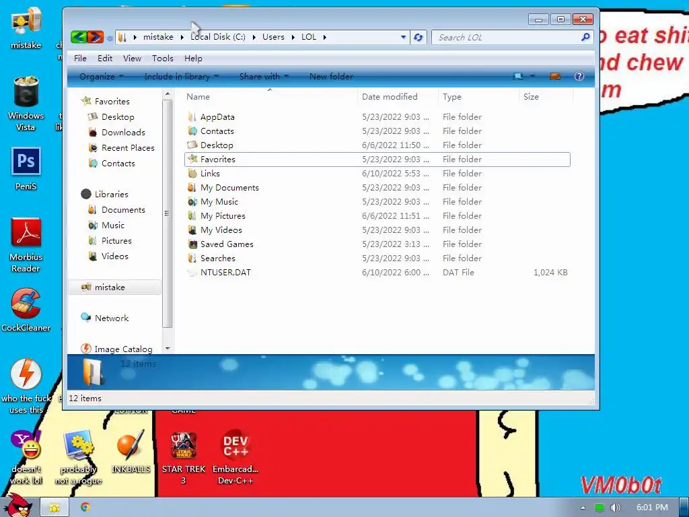The image size is (689, 517).
Task: Select the PeniS Photoshop desktop icon
Action: (26, 169)
